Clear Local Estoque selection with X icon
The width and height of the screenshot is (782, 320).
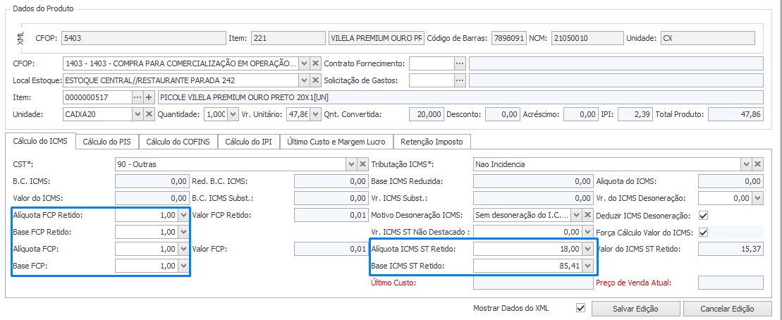(x=315, y=80)
